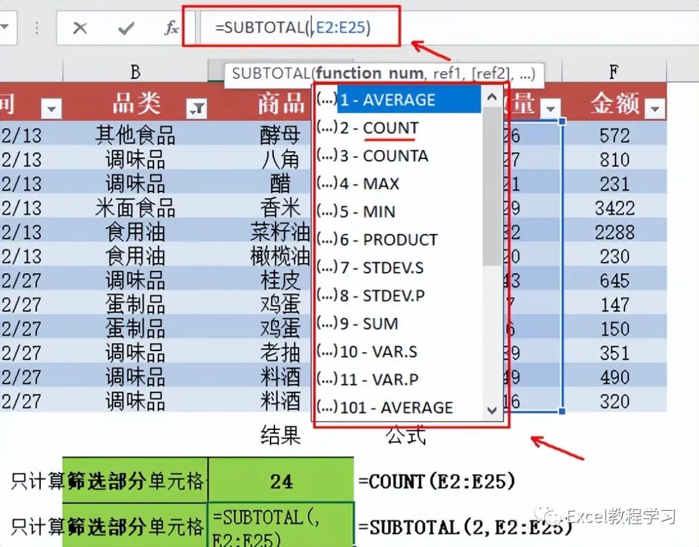Click the 米面食品 category cell
Viewport: 699px width, 547px height.
click(135, 207)
